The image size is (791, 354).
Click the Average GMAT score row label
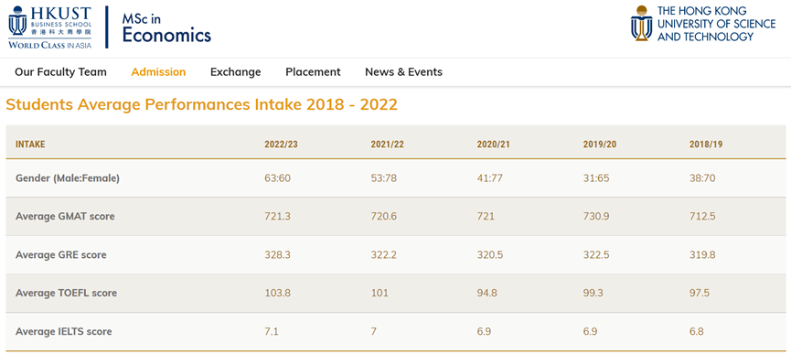(65, 216)
